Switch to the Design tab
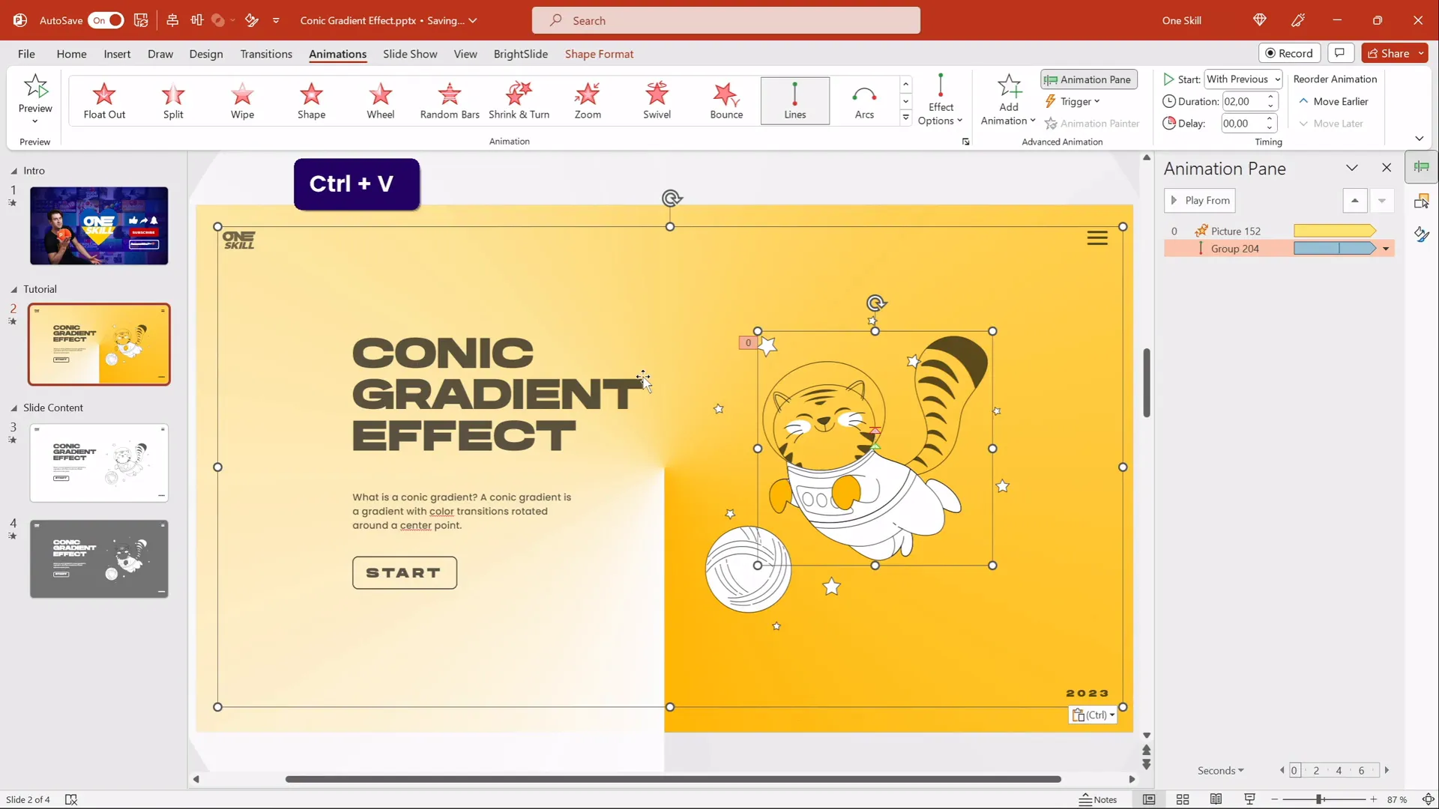 (x=206, y=53)
